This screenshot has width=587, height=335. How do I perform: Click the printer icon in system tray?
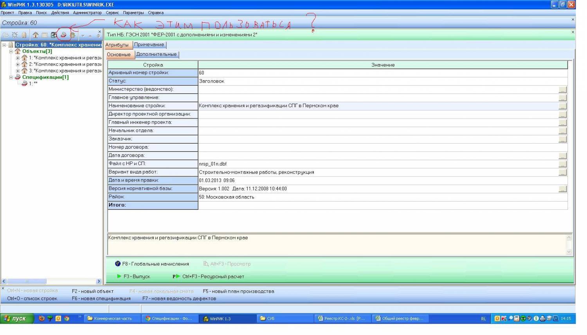point(542,318)
